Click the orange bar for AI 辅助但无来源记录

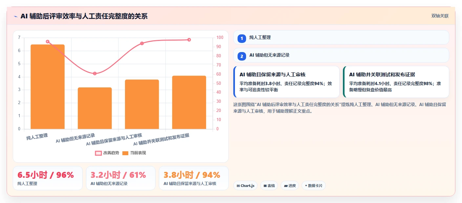[94, 108]
